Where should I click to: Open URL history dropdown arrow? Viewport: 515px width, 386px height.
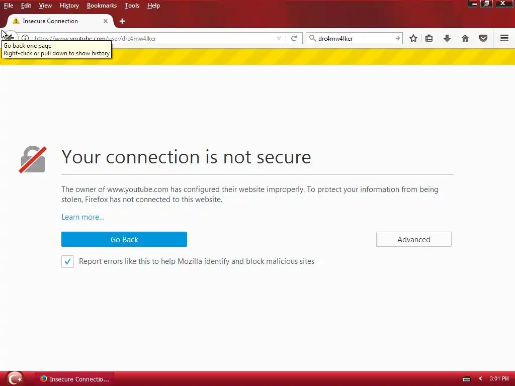pyautogui.click(x=279, y=38)
